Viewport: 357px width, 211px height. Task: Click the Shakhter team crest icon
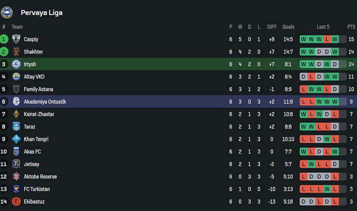[x=16, y=52]
